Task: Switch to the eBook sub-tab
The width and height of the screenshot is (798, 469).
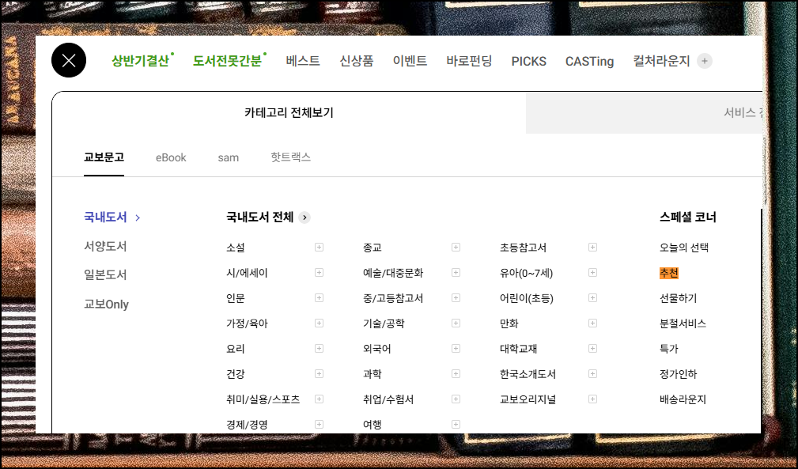Action: [x=171, y=157]
